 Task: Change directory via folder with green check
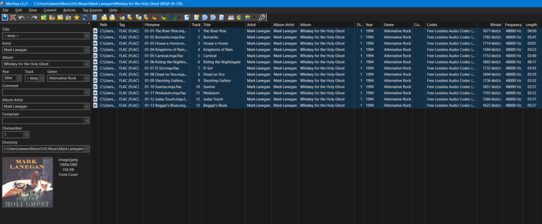click(x=44, y=17)
